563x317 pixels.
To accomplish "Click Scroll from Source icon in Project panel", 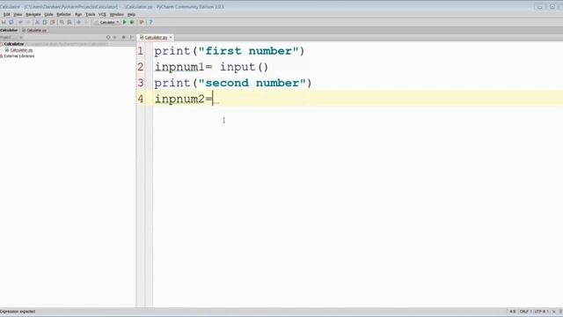I will 108,37.
